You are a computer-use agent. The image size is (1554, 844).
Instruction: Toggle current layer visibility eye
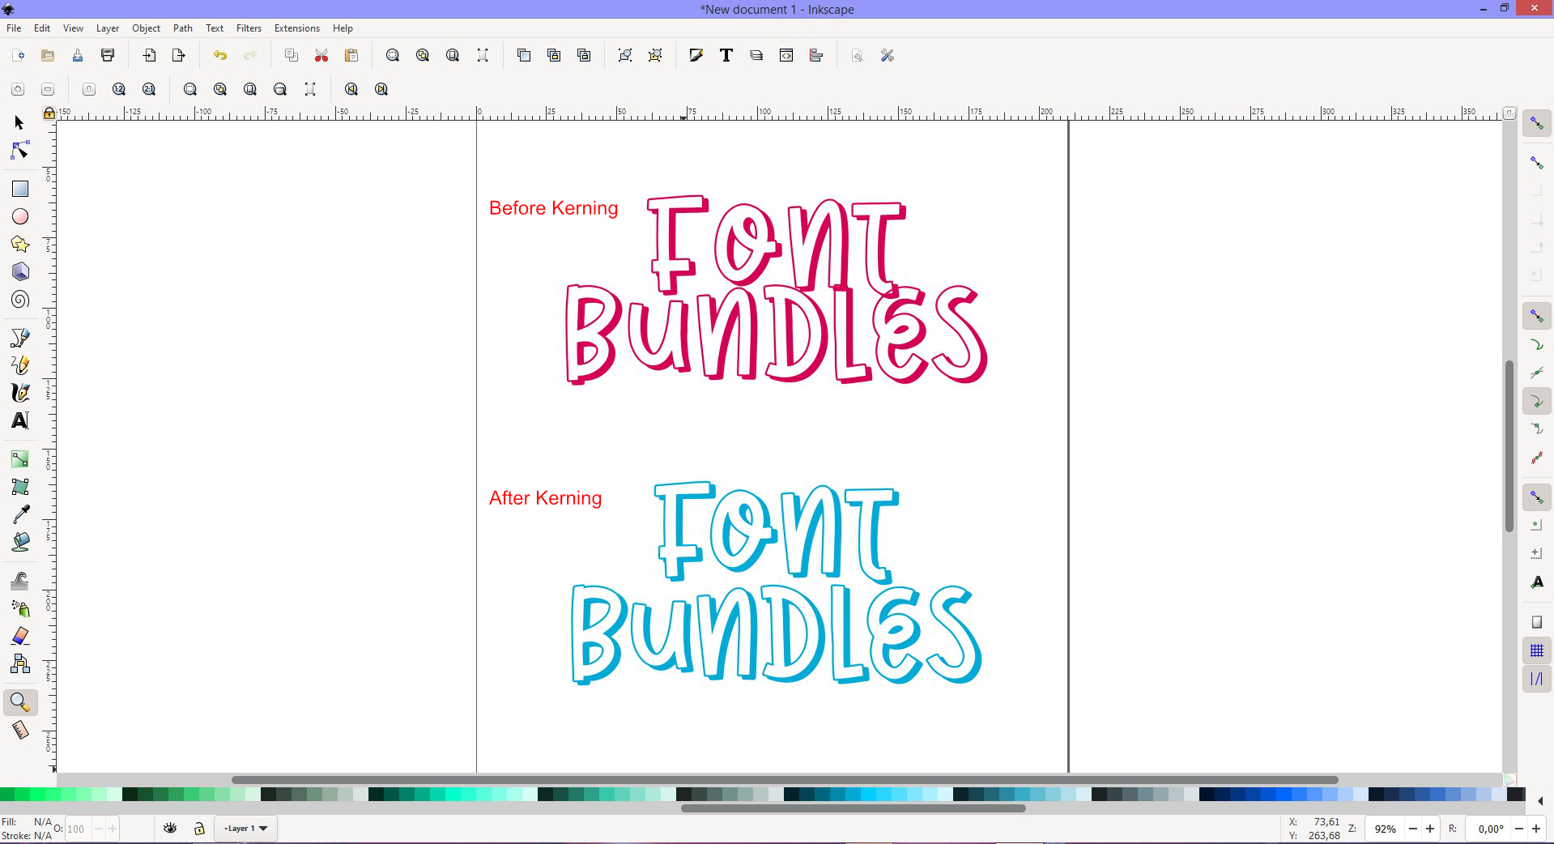coord(170,828)
